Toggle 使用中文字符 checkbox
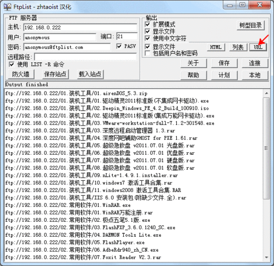The height and width of the screenshot is (266, 274). [148, 38]
